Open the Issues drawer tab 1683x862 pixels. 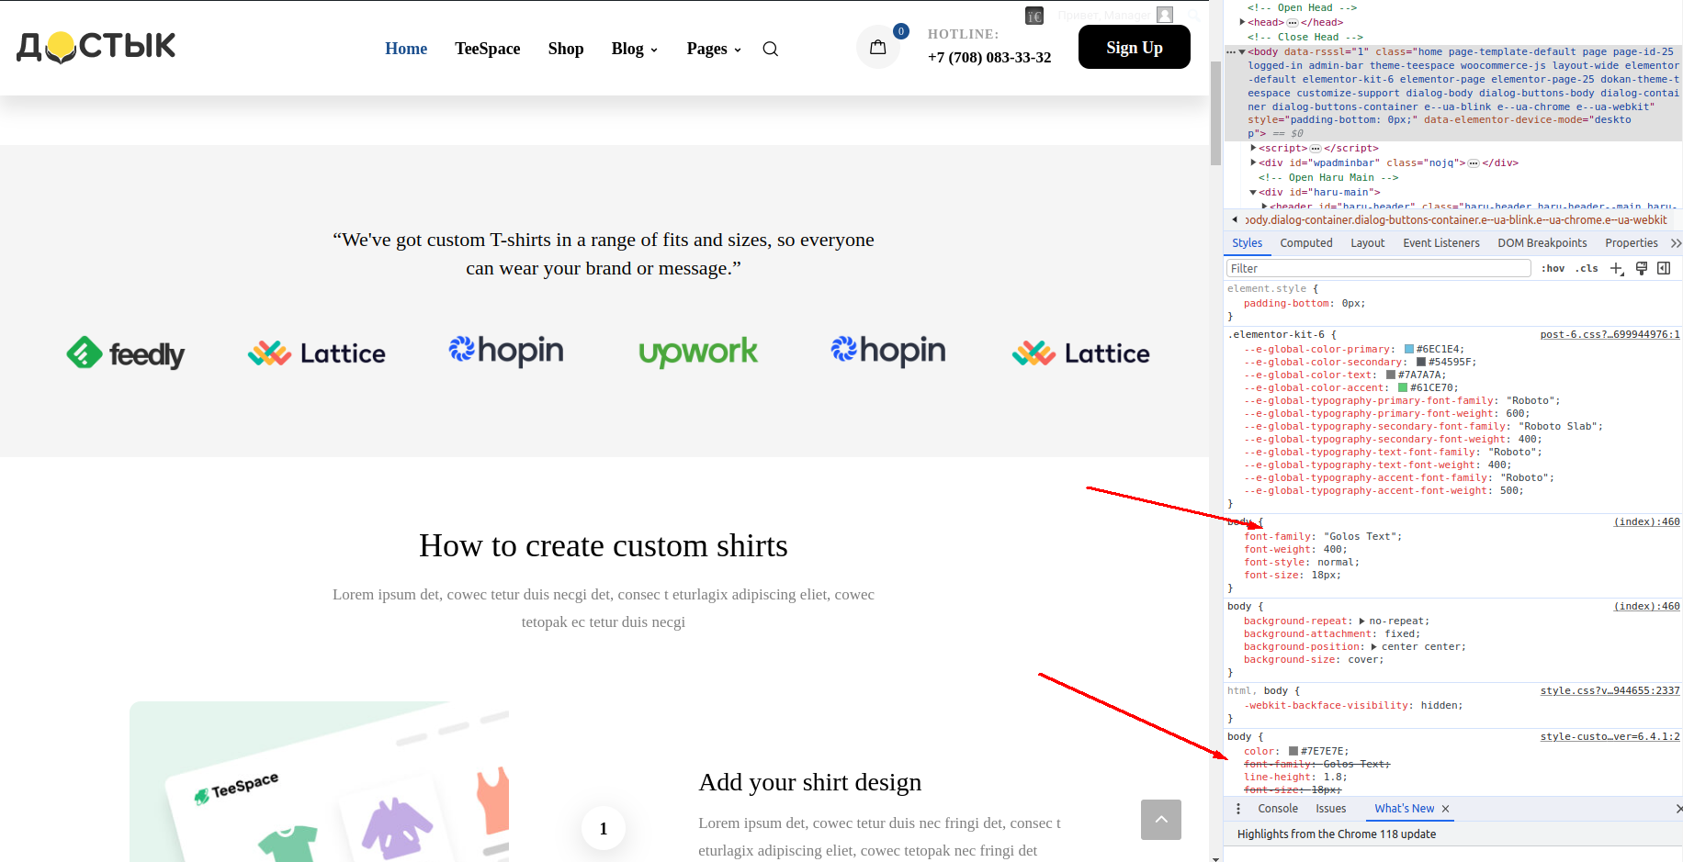pos(1330,809)
